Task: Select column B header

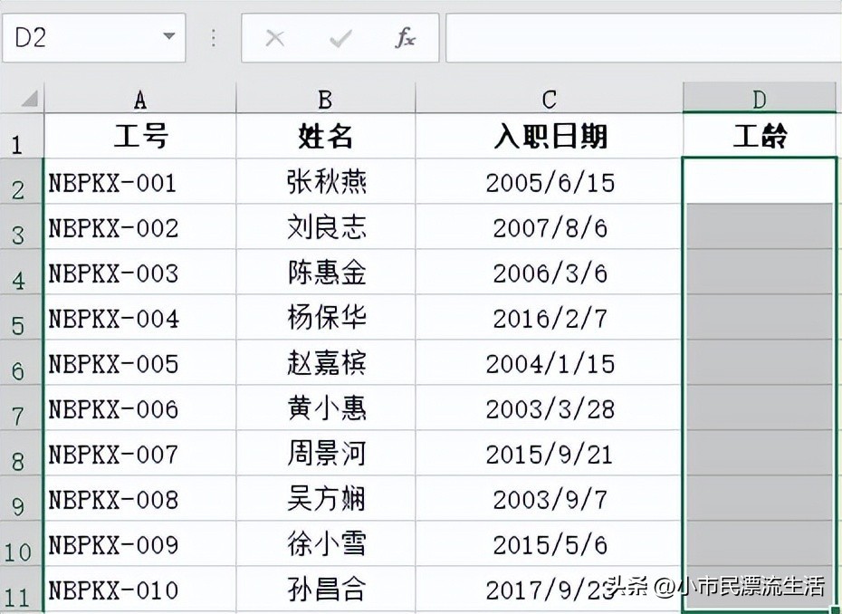Action: point(326,99)
